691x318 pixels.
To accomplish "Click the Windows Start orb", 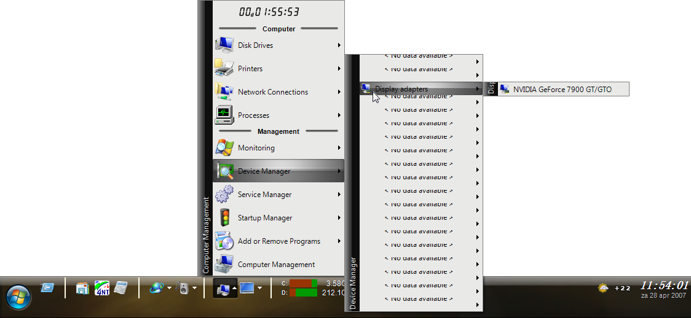I will (x=18, y=297).
